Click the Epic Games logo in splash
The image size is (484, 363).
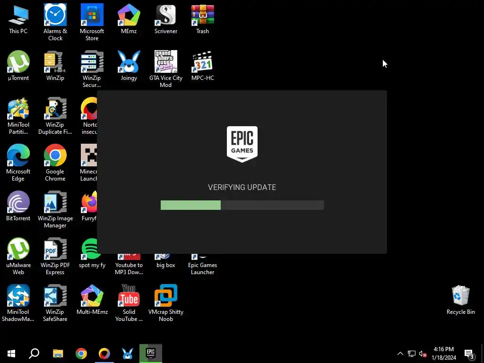tap(242, 144)
